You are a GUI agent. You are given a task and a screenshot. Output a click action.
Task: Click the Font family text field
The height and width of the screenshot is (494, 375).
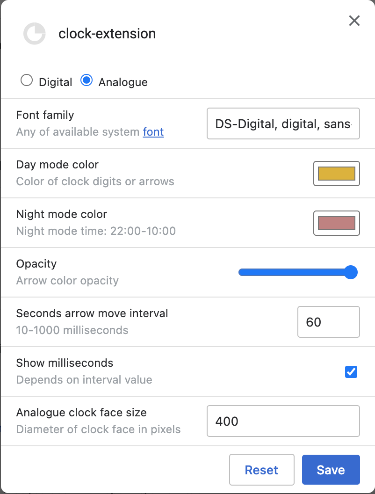283,124
